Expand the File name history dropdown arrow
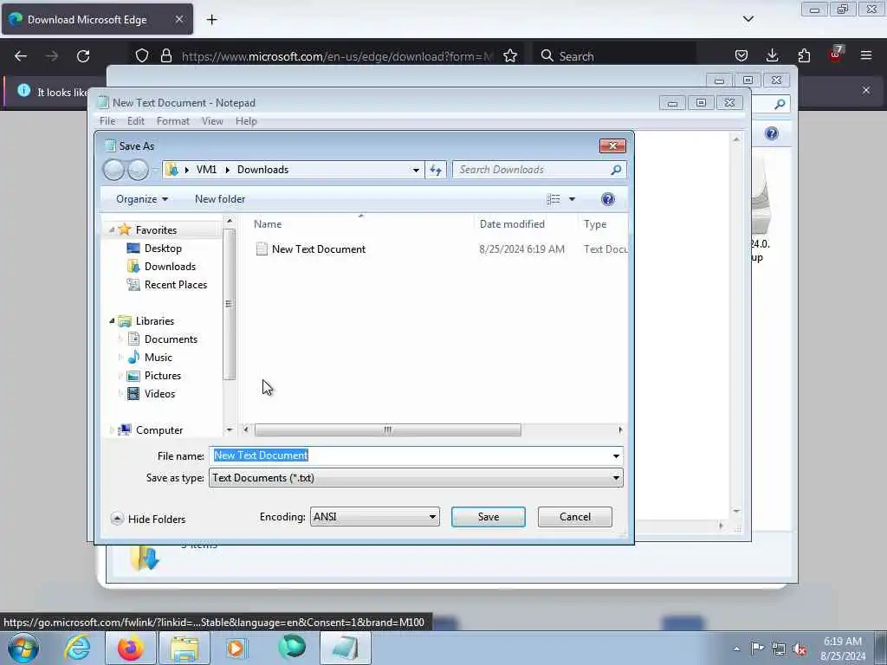This screenshot has width=887, height=665. [616, 455]
